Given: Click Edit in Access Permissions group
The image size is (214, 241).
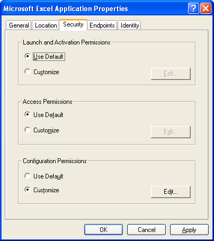Looking at the screenshot, I should pos(171,132).
